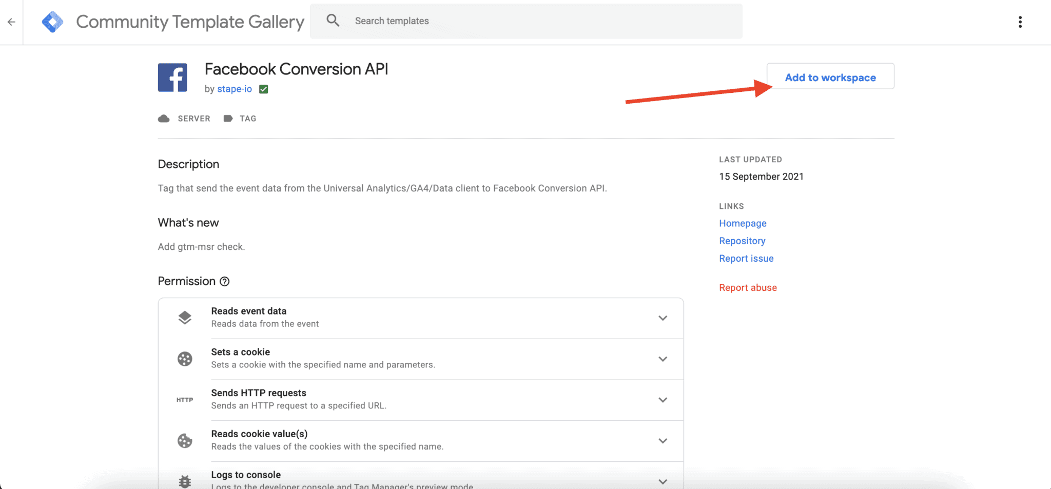
Task: Click the Report abuse link
Action: pos(748,288)
